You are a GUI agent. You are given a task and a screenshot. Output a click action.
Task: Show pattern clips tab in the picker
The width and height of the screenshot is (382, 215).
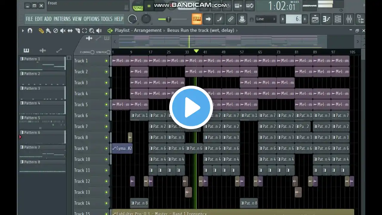click(26, 50)
